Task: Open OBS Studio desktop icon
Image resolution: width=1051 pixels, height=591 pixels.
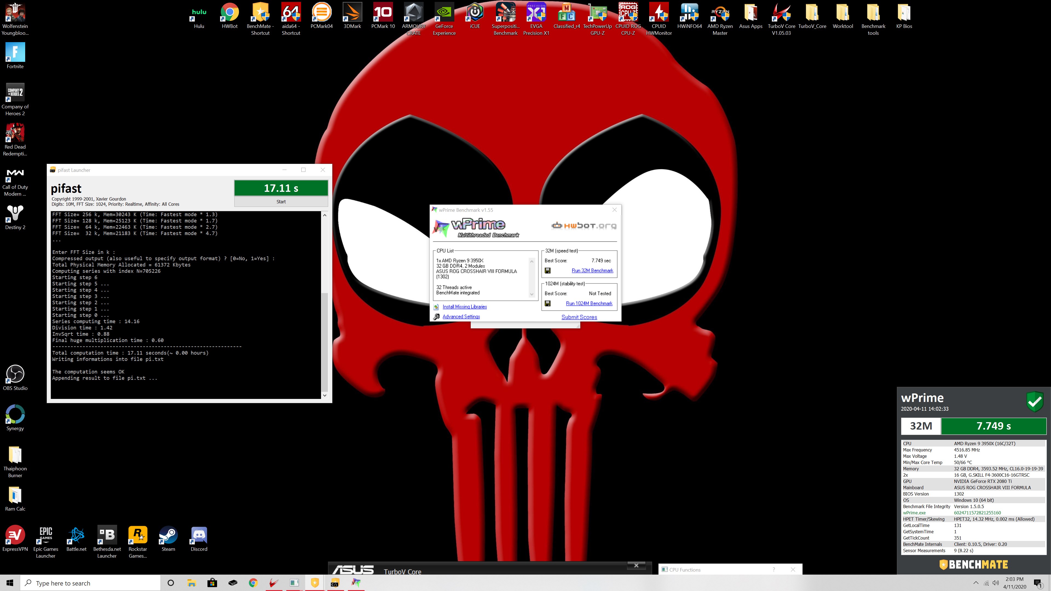Action: pyautogui.click(x=15, y=378)
